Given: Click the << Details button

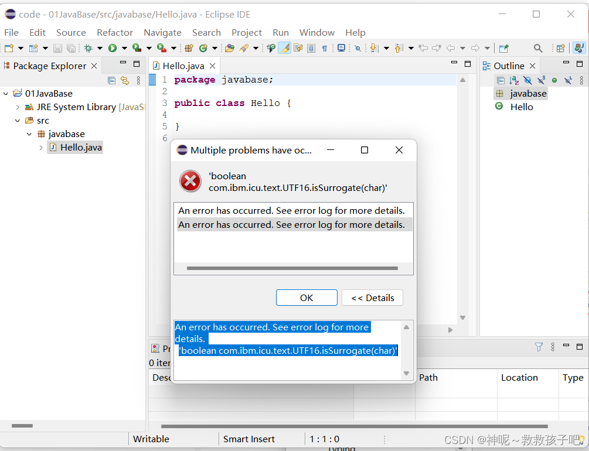Looking at the screenshot, I should pos(372,298).
